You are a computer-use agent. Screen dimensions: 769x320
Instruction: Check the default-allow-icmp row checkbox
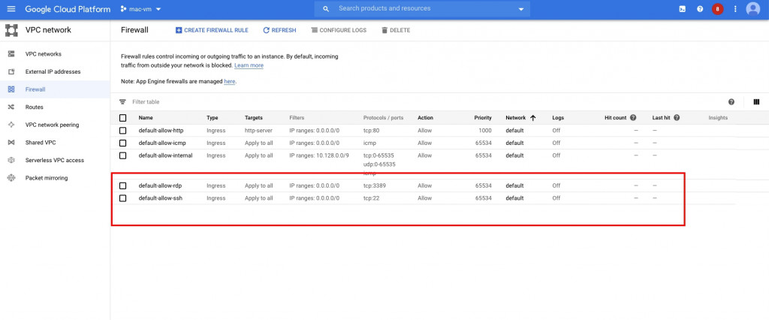pyautogui.click(x=122, y=143)
